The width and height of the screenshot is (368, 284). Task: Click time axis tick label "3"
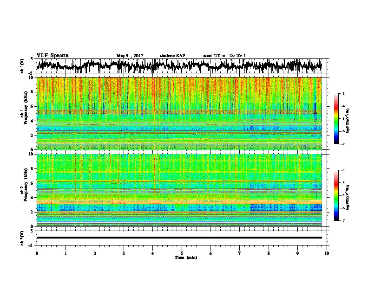[124, 253]
